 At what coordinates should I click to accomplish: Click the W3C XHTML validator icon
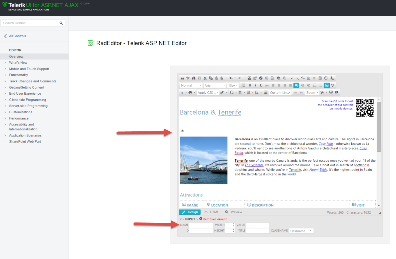333,85
